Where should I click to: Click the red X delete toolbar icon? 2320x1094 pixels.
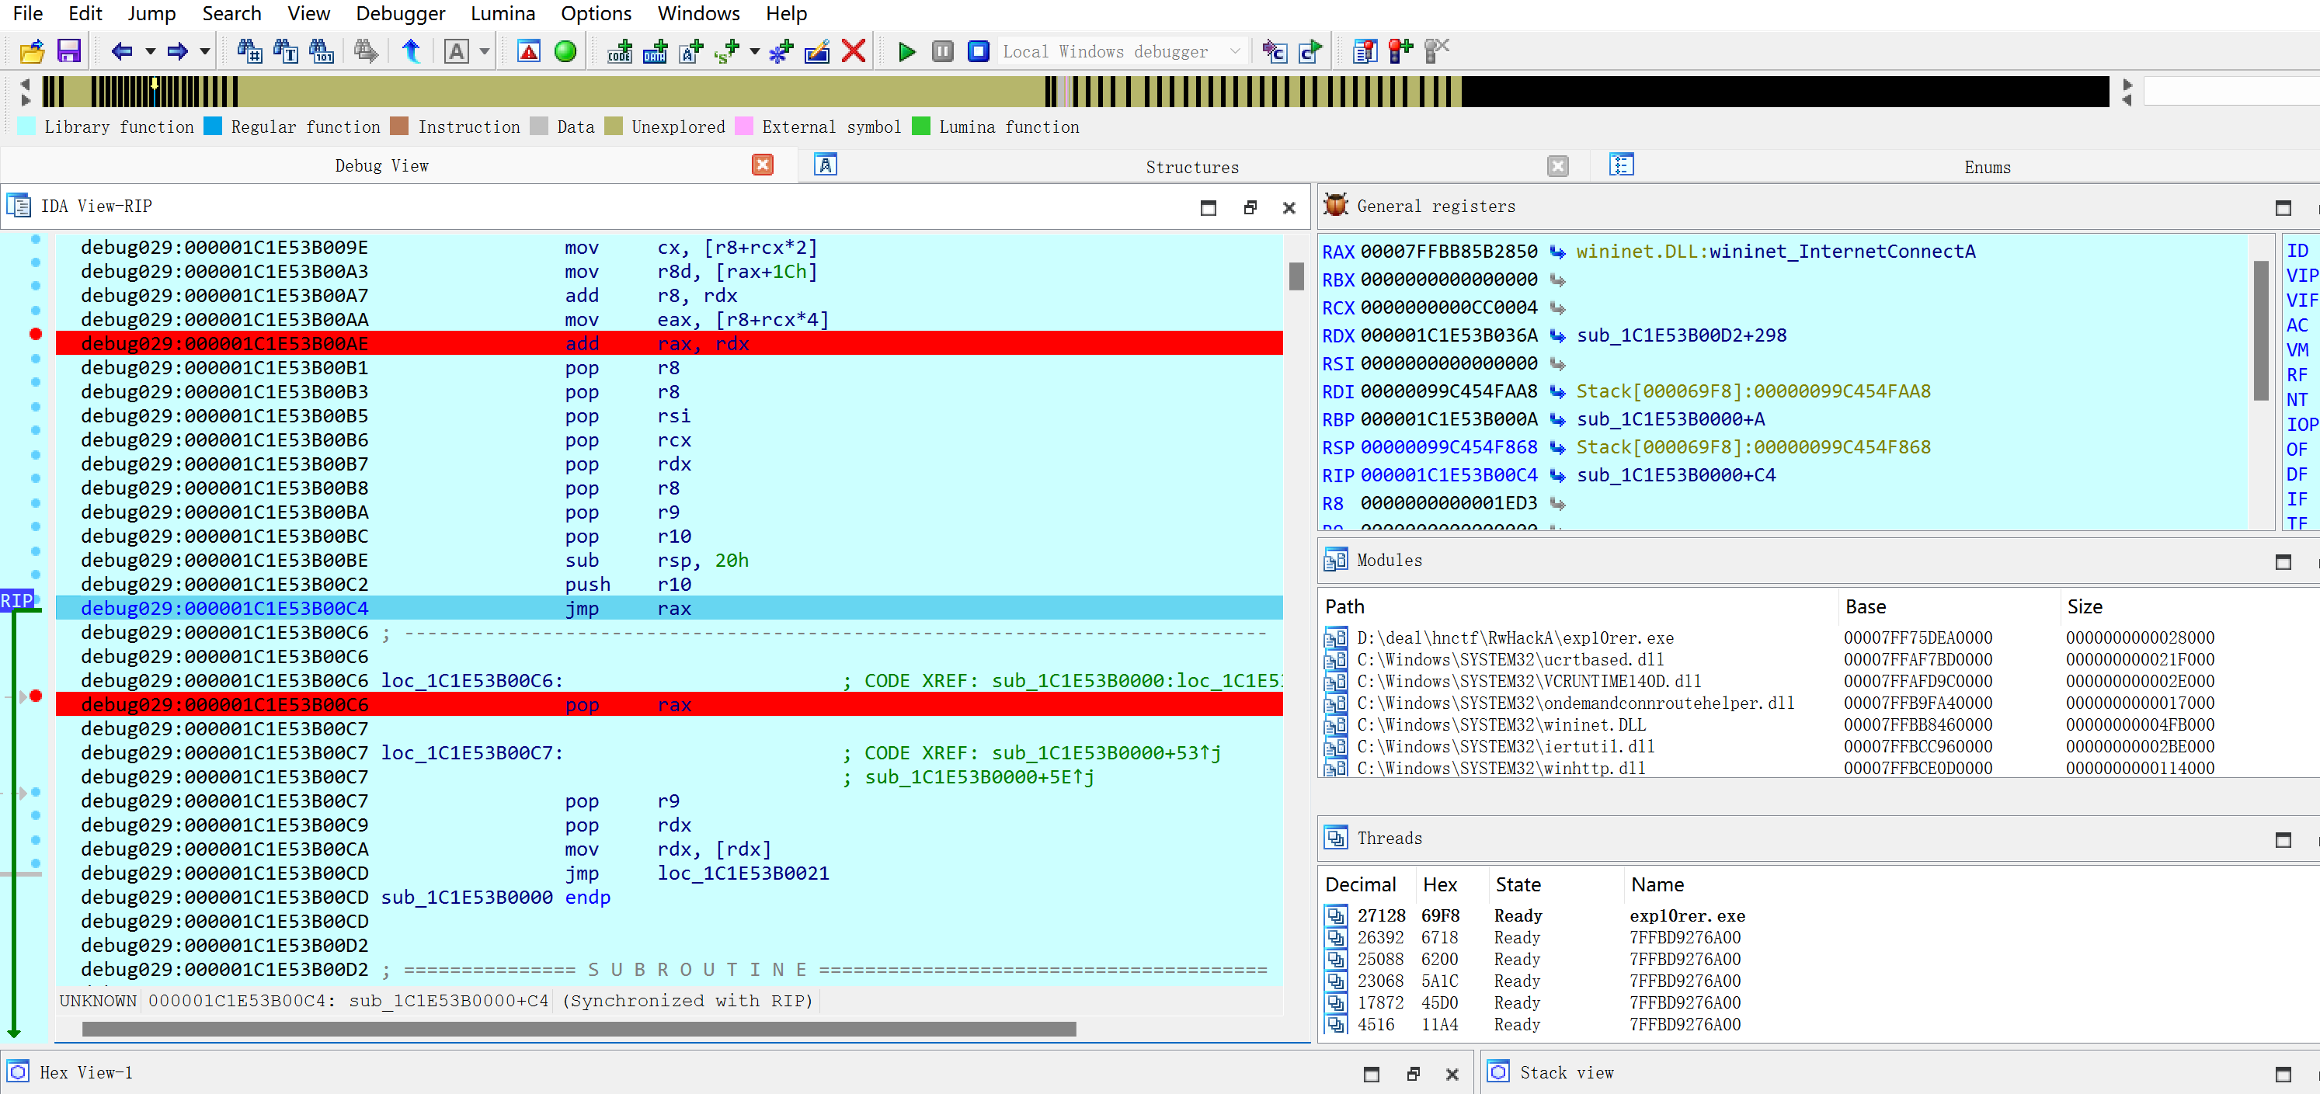click(854, 51)
